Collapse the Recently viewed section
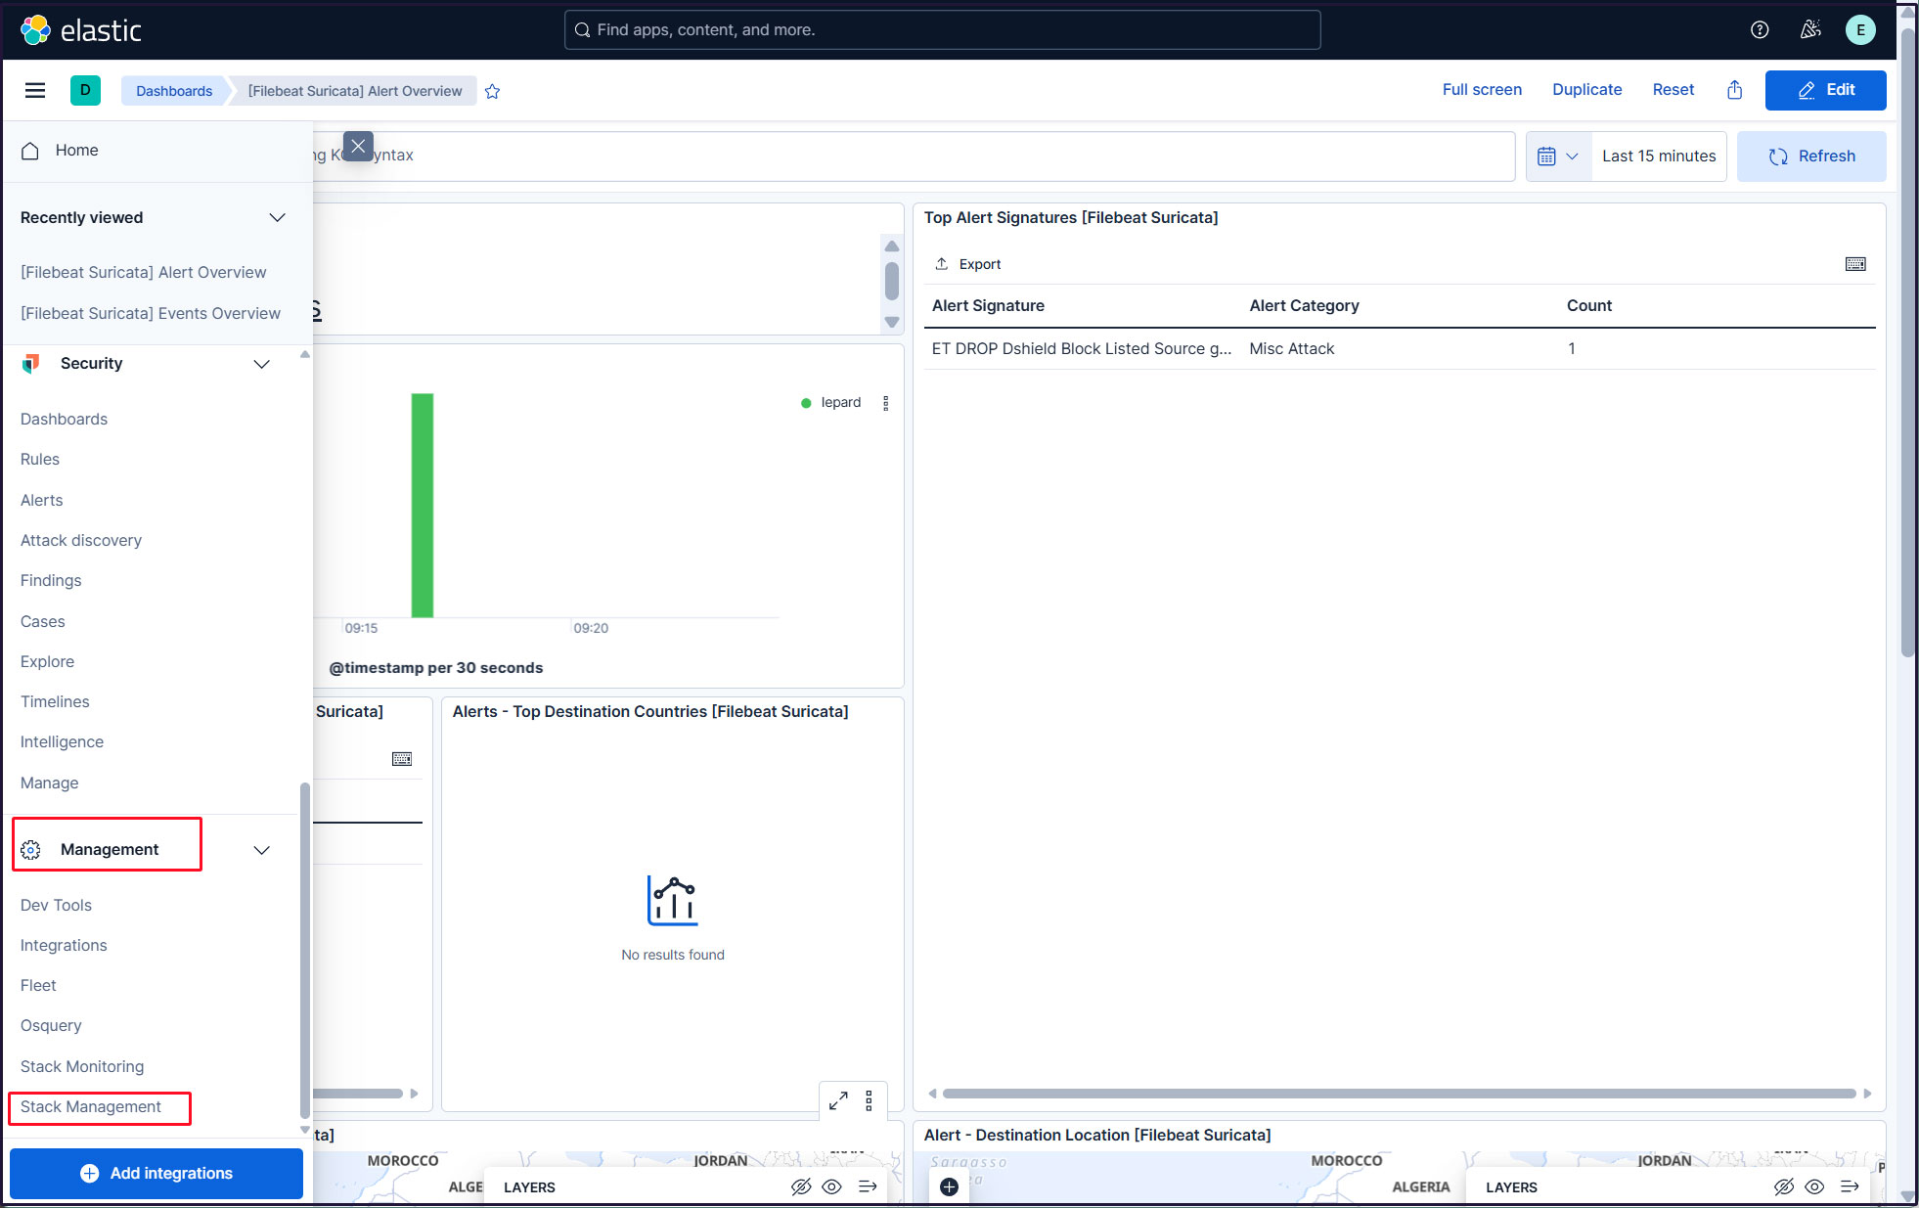This screenshot has height=1208, width=1919. click(278, 217)
